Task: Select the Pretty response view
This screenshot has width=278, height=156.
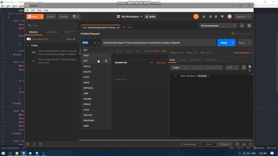Action: click(175, 68)
